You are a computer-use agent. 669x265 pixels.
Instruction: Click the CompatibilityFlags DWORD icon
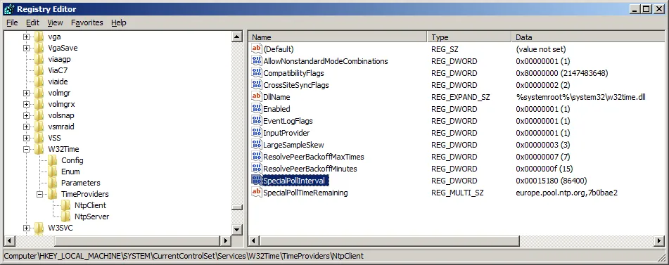pos(257,73)
